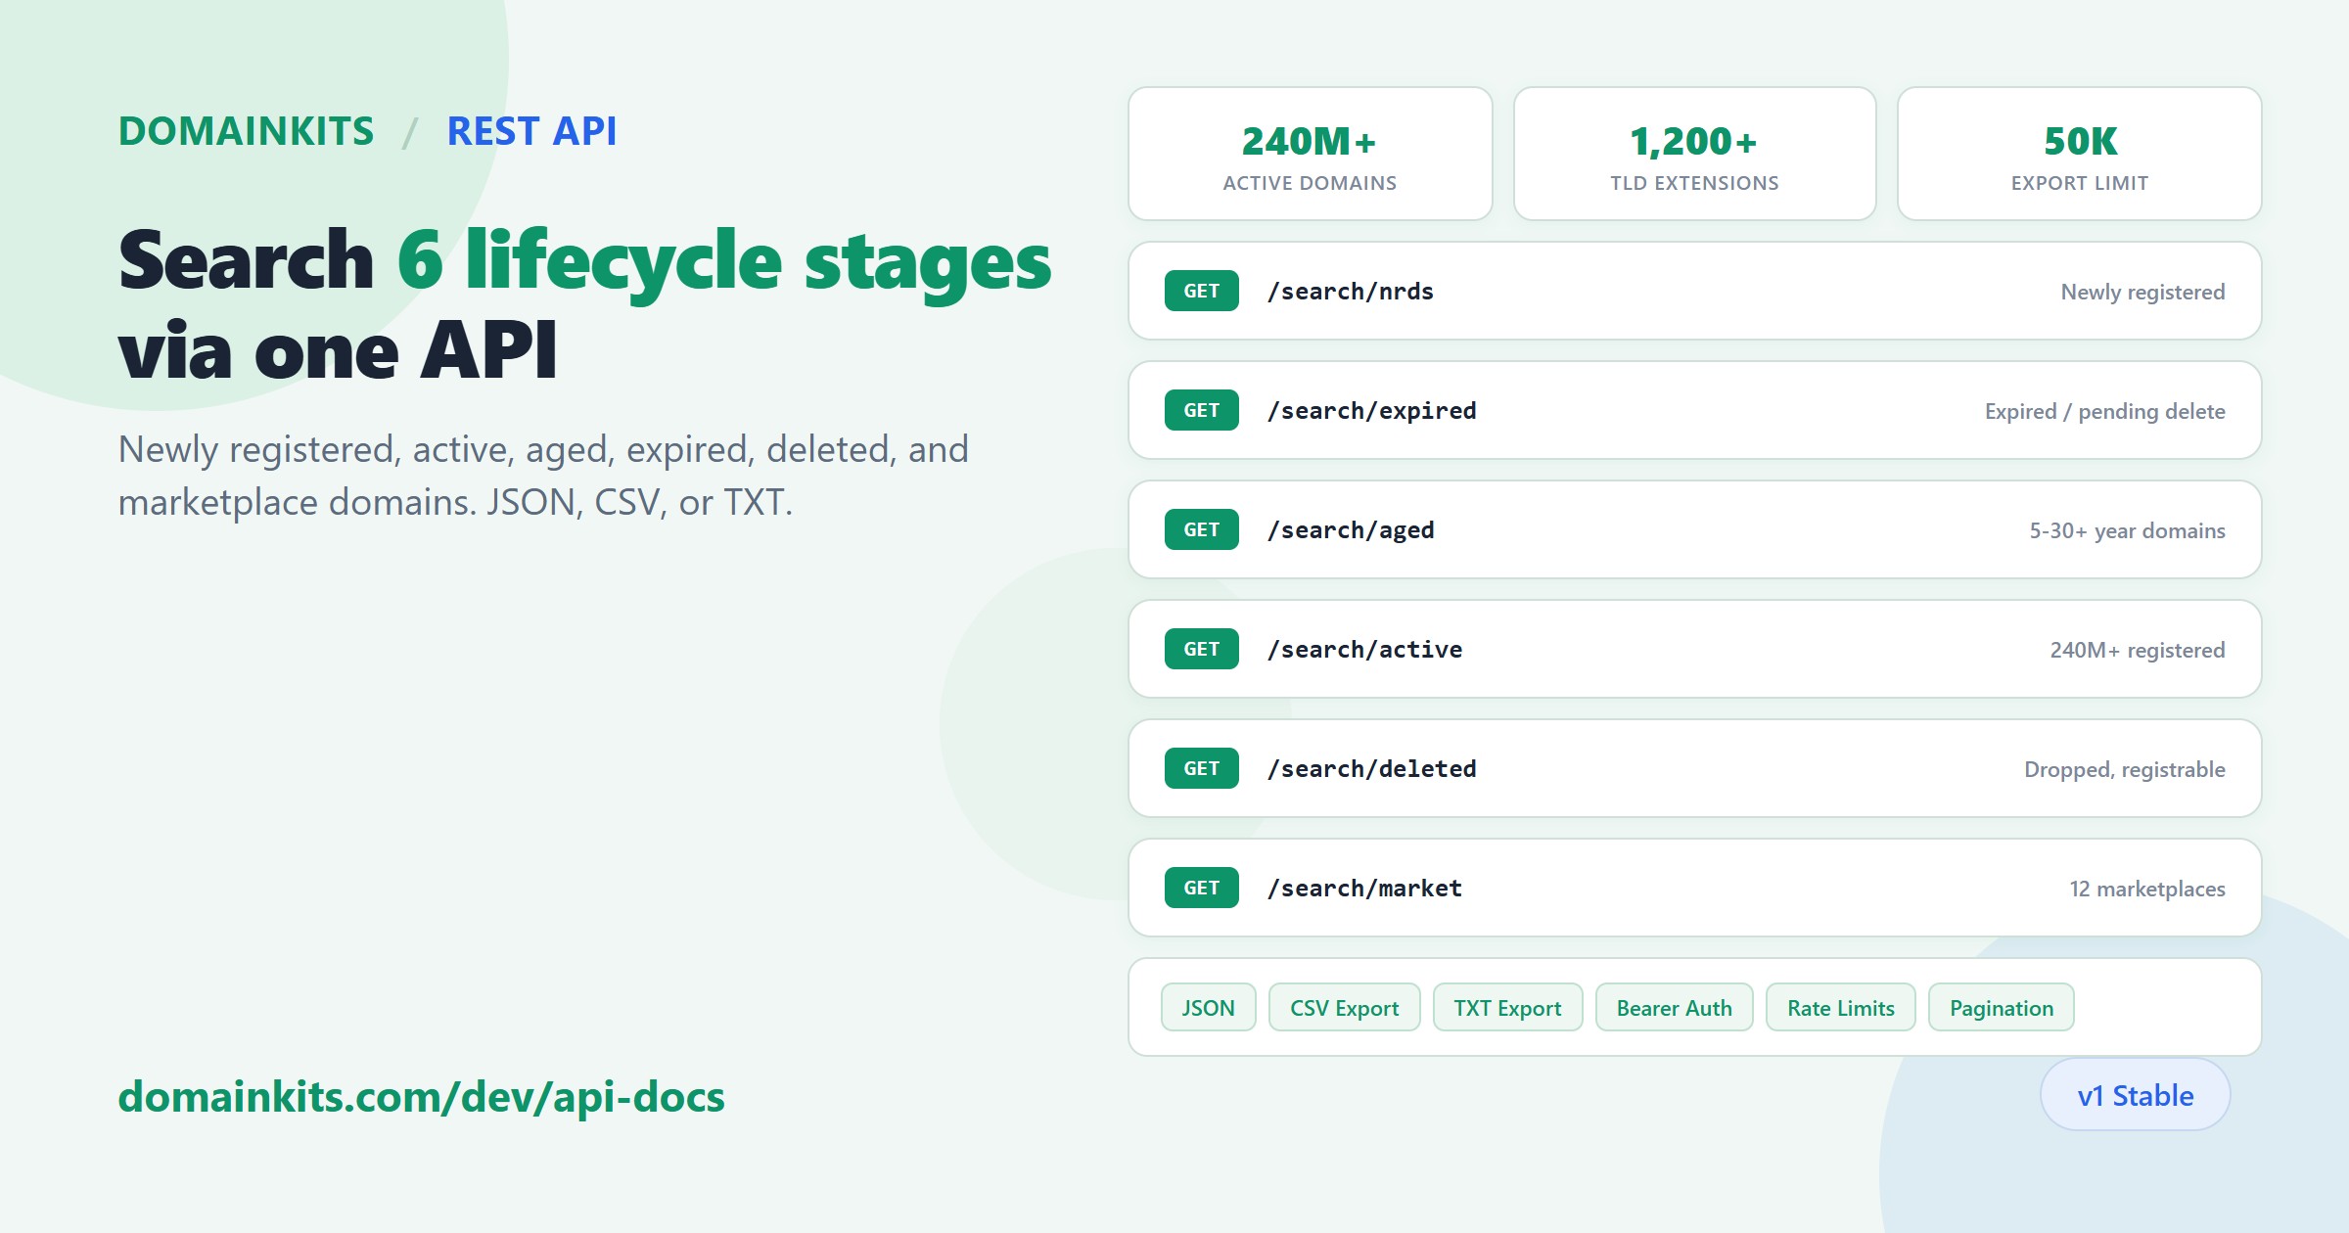Select the /search/nrds endpoint path
The height and width of the screenshot is (1233, 2349).
(1350, 292)
